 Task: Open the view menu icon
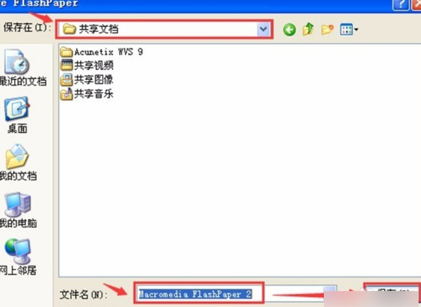[x=346, y=29]
